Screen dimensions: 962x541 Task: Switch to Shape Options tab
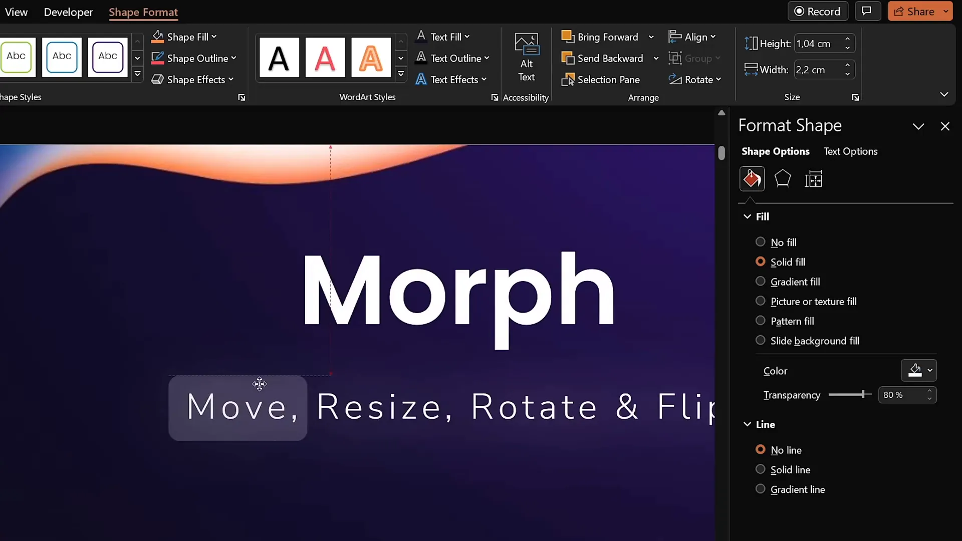pyautogui.click(x=775, y=151)
